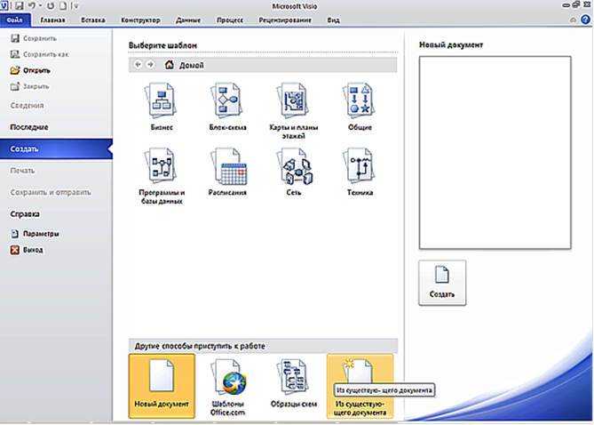Open the Сохранить и отправить section
594x425 pixels.
click(x=51, y=192)
